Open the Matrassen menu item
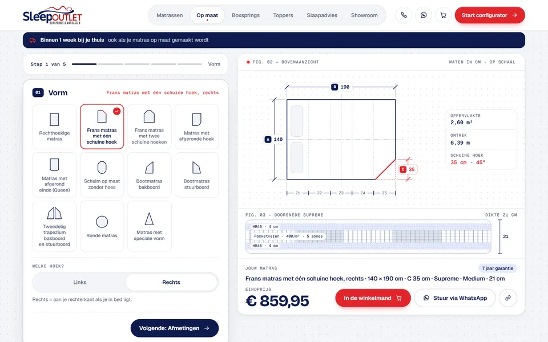 tap(170, 15)
